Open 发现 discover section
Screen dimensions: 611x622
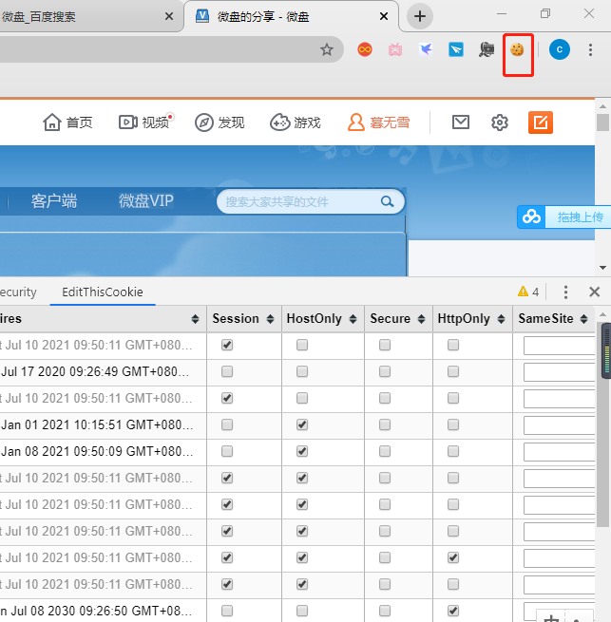220,123
